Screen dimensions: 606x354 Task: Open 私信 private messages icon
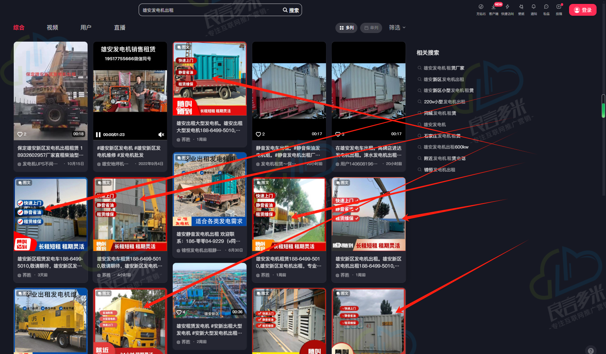[546, 7]
